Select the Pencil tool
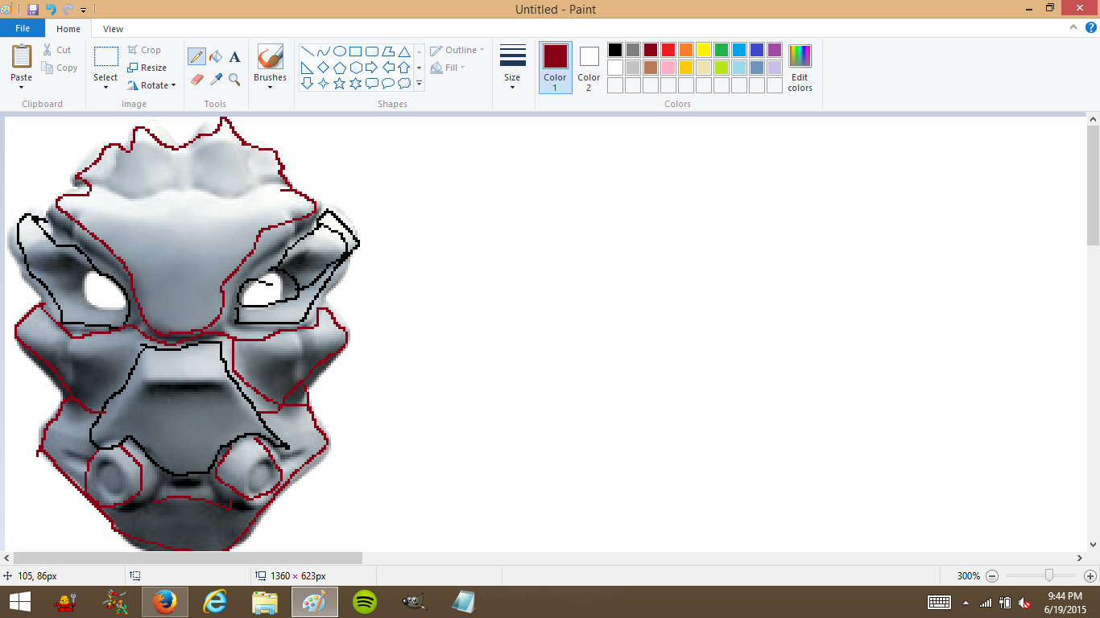The height and width of the screenshot is (618, 1100). [x=196, y=56]
